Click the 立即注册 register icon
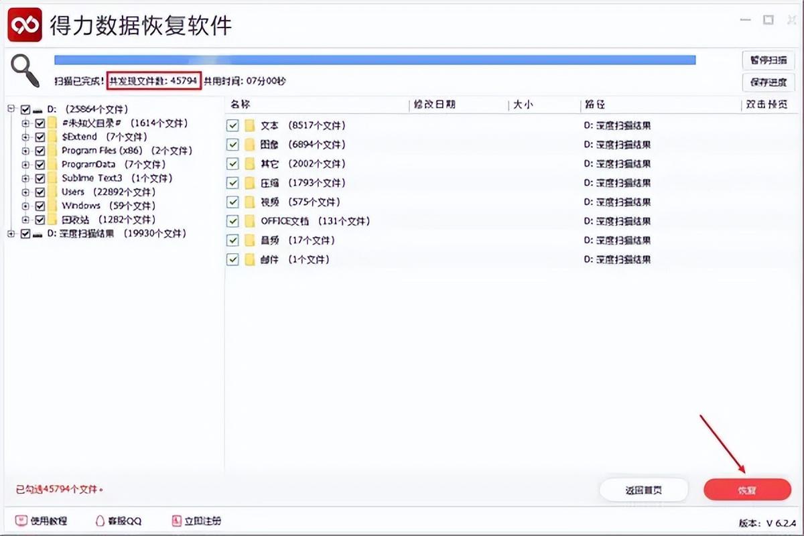Screen dimensions: 804x536 point(178,521)
